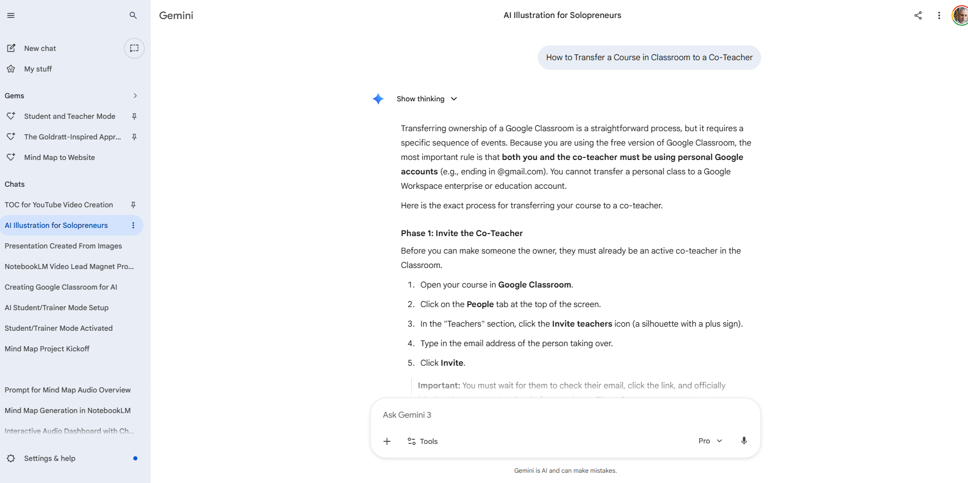
Task: Open the Tools button in prompt box
Action: point(423,441)
